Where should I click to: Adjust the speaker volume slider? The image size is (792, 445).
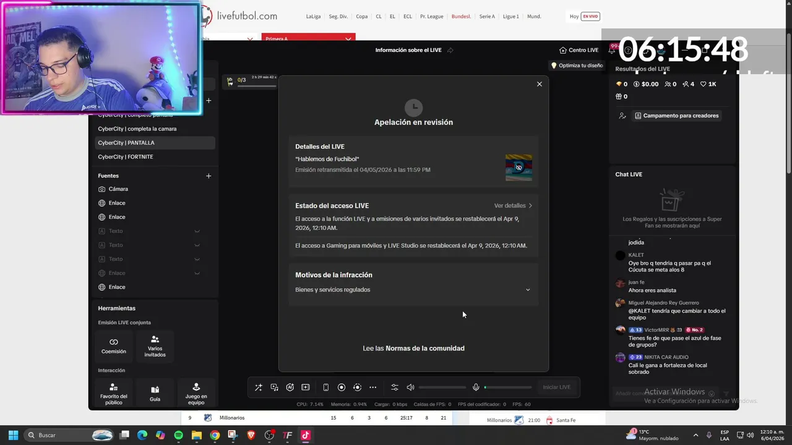pyautogui.click(x=442, y=388)
